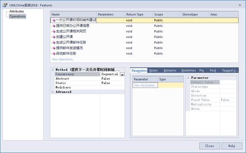Switch to the Parameters tab
This screenshot has width=246, height=153.
click(x=139, y=71)
